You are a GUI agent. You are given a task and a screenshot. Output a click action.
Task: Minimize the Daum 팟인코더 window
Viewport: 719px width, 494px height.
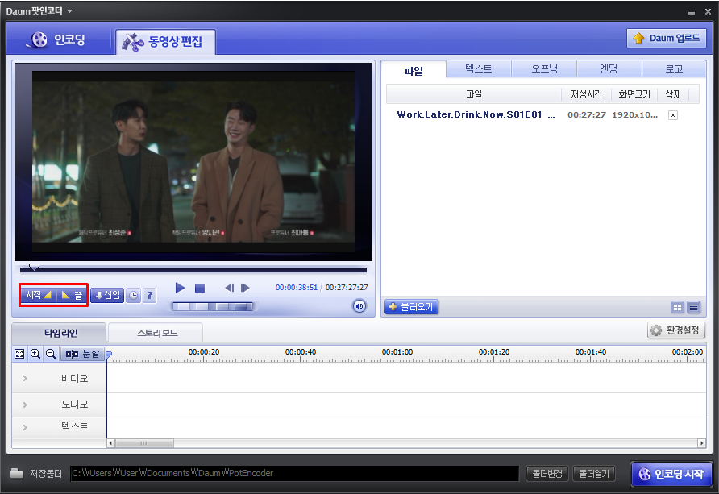pyautogui.click(x=692, y=12)
